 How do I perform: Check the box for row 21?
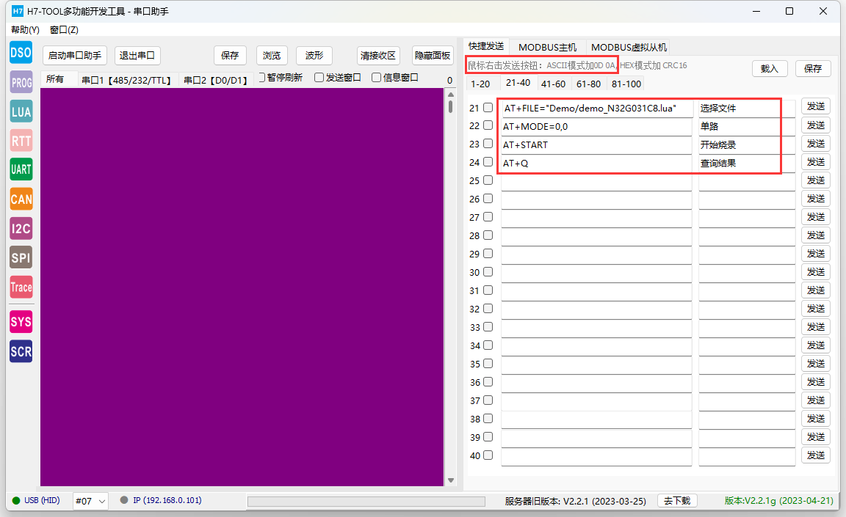[488, 108]
